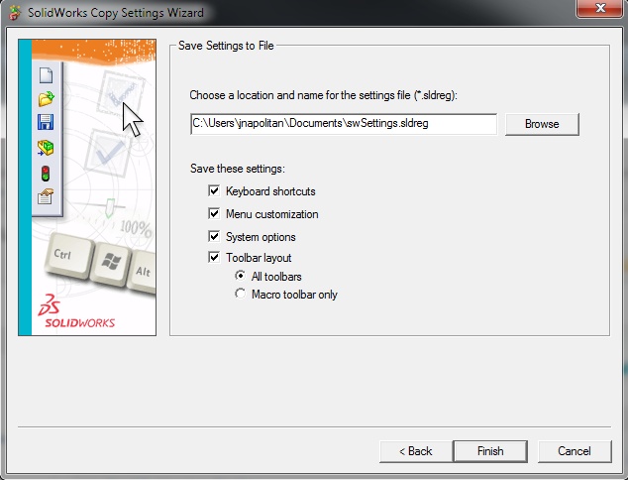
Task: Cancel the Copy Settings Wizard
Action: coord(575,451)
